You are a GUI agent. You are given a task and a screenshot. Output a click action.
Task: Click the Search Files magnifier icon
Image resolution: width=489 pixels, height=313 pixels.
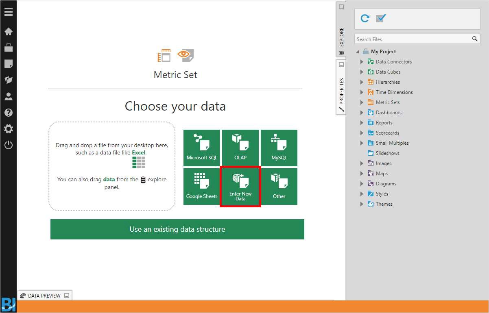coord(474,39)
